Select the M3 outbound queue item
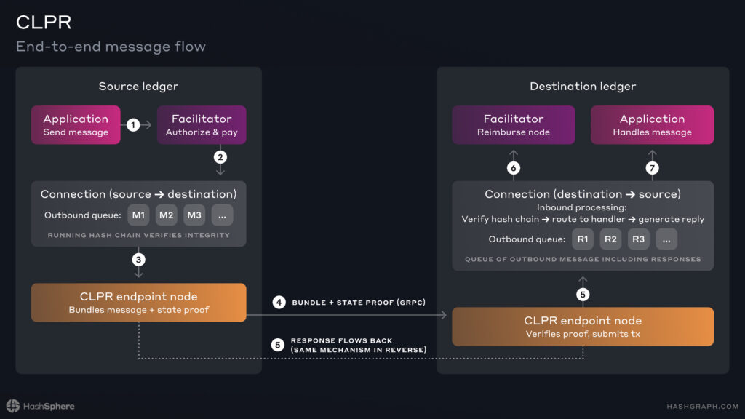 (x=194, y=215)
